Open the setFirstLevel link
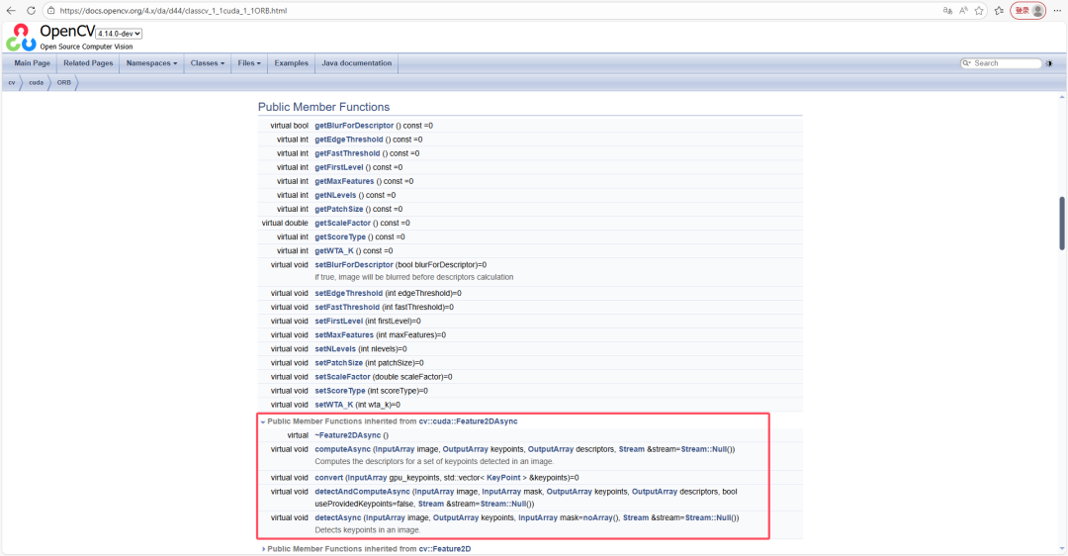This screenshot has width=1068, height=556. [338, 322]
